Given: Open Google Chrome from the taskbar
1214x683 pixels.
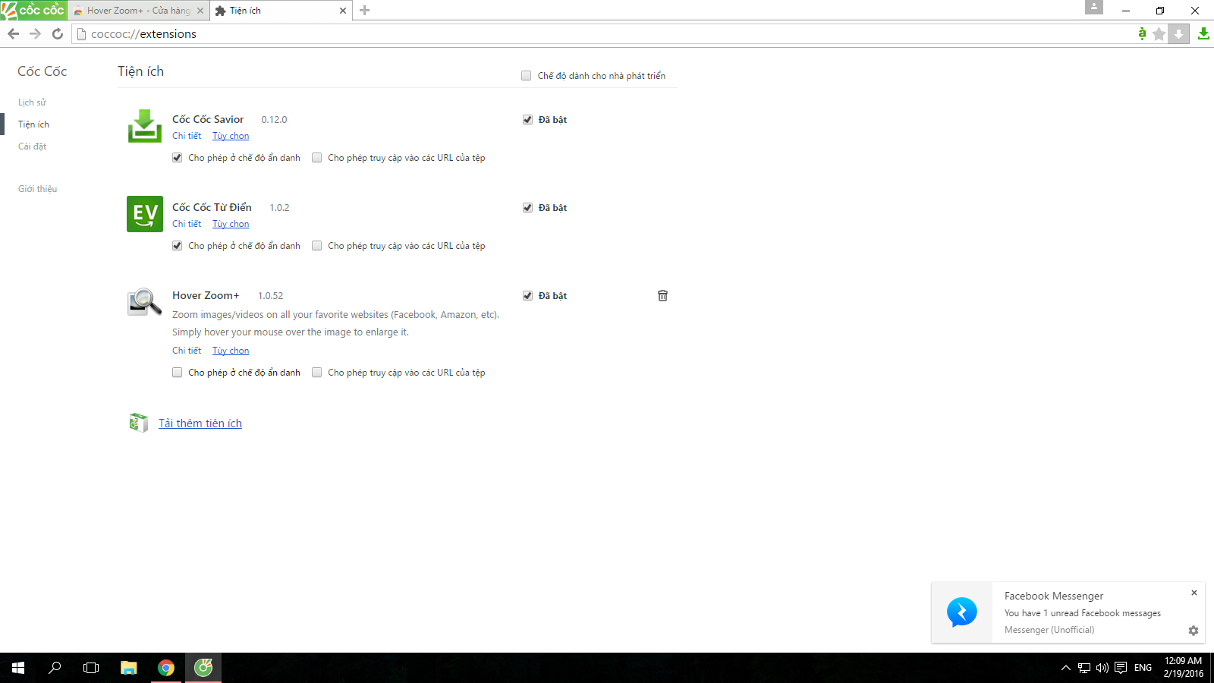Looking at the screenshot, I should [x=166, y=668].
